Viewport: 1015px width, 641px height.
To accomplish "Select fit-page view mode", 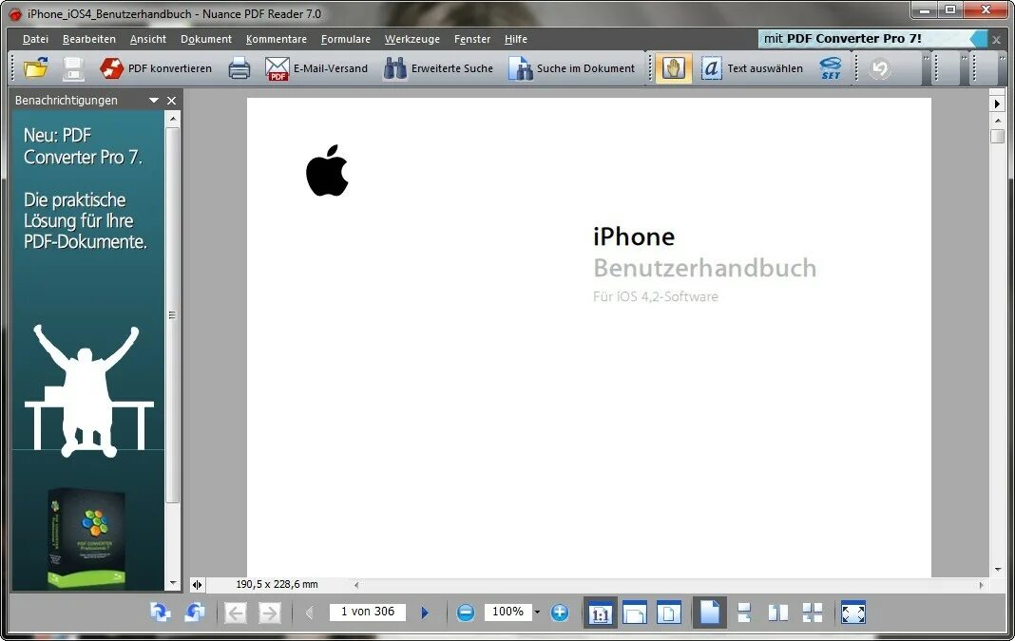I will (x=669, y=613).
